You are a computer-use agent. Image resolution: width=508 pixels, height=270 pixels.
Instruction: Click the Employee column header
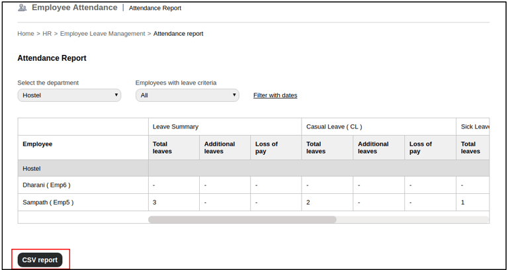click(38, 144)
